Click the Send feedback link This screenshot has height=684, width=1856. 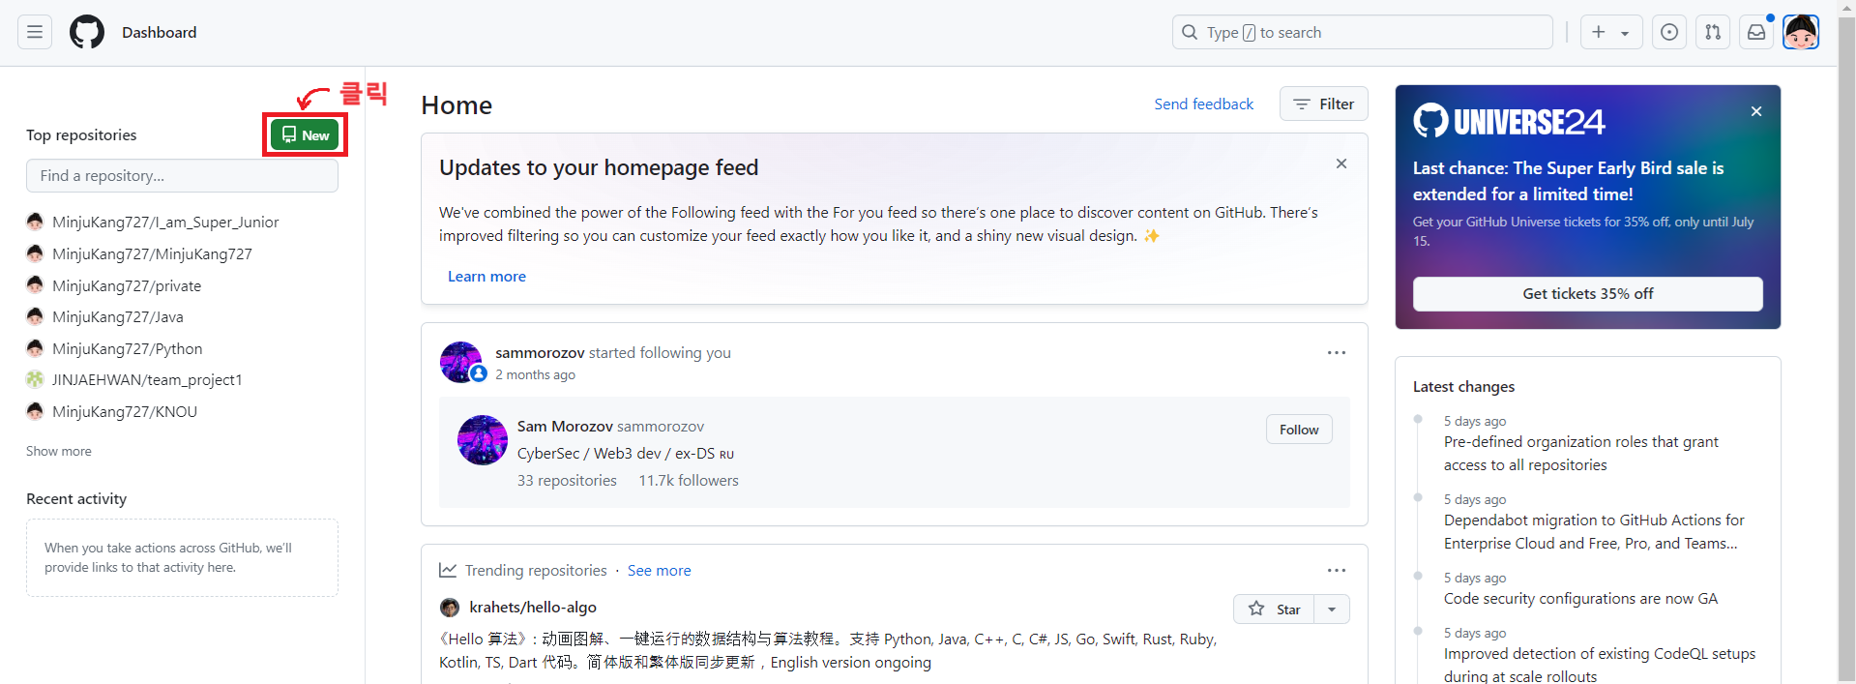[x=1203, y=104]
